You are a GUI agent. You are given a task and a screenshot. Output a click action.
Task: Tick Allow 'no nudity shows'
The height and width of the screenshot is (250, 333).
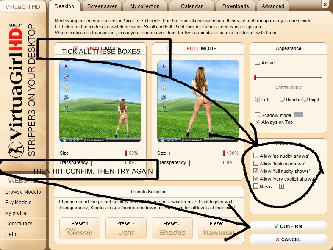[256, 156]
